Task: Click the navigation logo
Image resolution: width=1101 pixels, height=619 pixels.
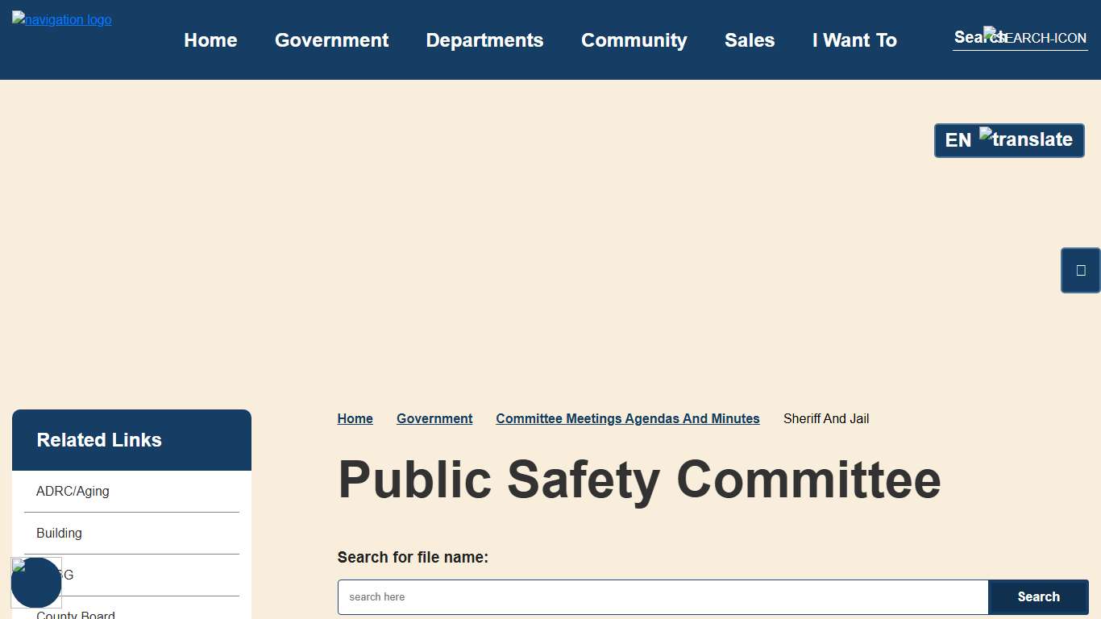Action: pos(61,19)
